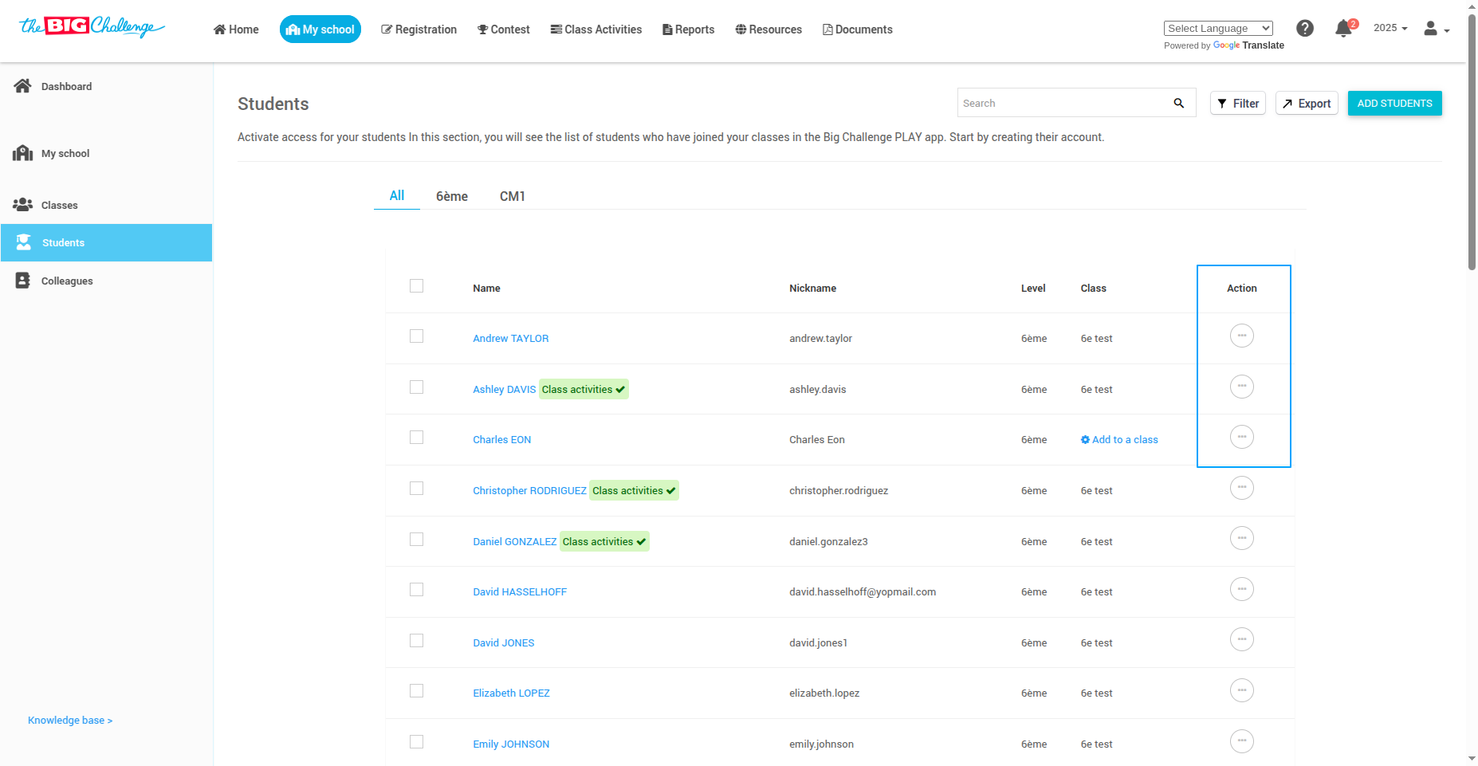Select Daniel GONZALEZ row checkbox

(416, 540)
